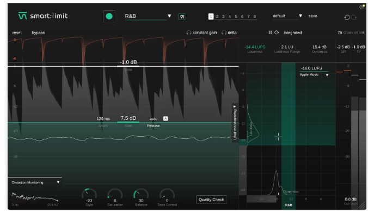368x211 pixels.
Task: Open the R&B profile dropdown
Action: [x=169, y=16]
